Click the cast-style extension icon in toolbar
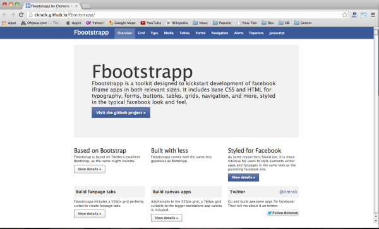This screenshot has width=379, height=229. pyautogui.click(x=364, y=15)
